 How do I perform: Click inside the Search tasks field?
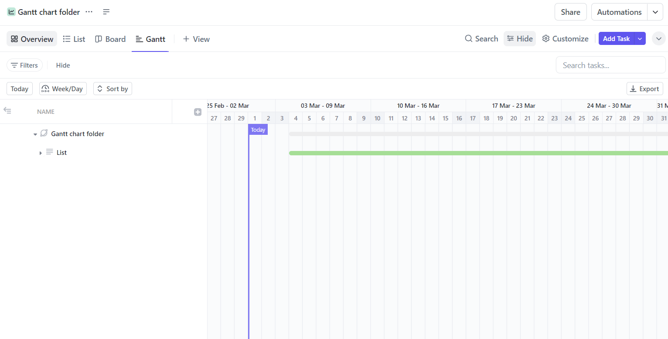pos(610,65)
